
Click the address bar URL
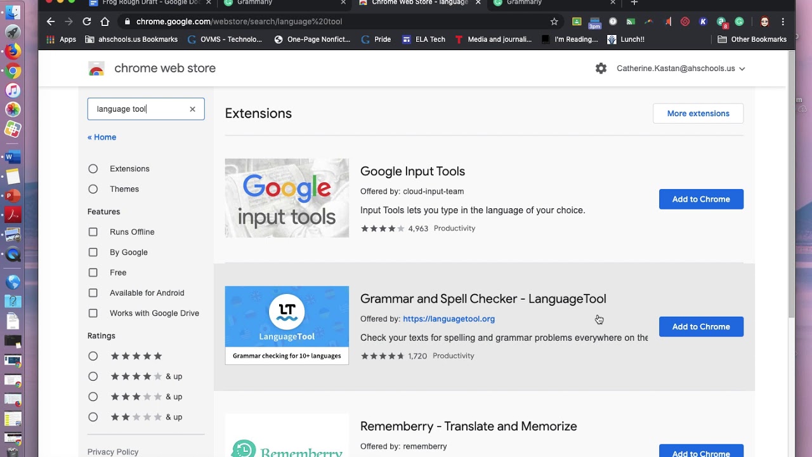[x=239, y=22]
